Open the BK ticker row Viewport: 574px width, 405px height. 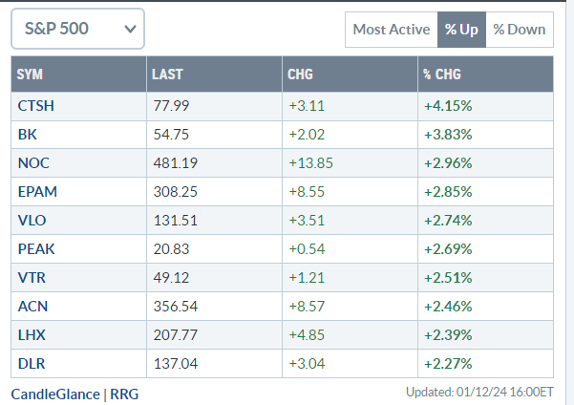(x=27, y=134)
